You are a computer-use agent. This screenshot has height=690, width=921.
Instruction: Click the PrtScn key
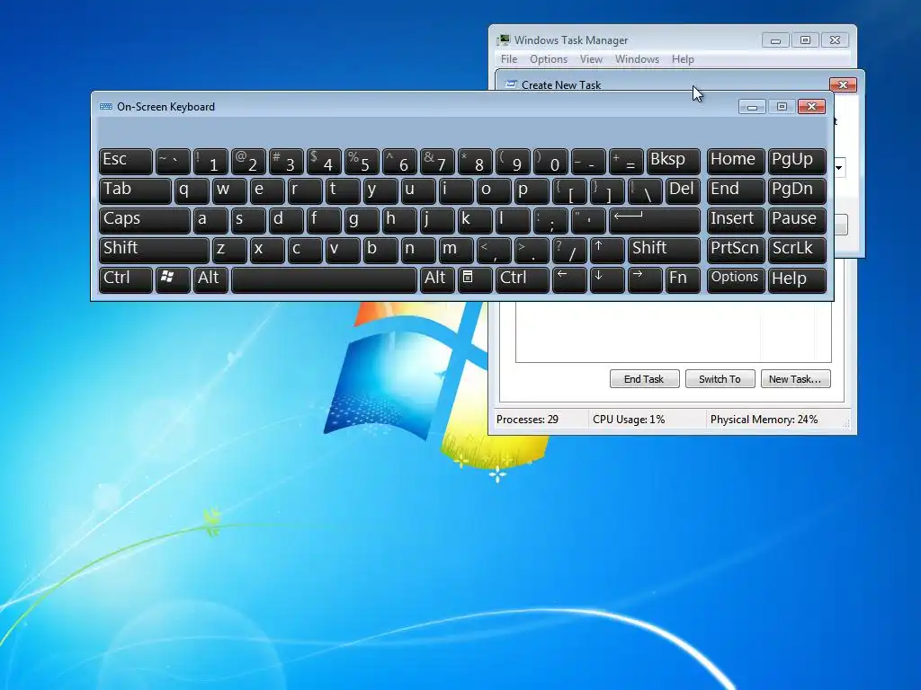[736, 251]
